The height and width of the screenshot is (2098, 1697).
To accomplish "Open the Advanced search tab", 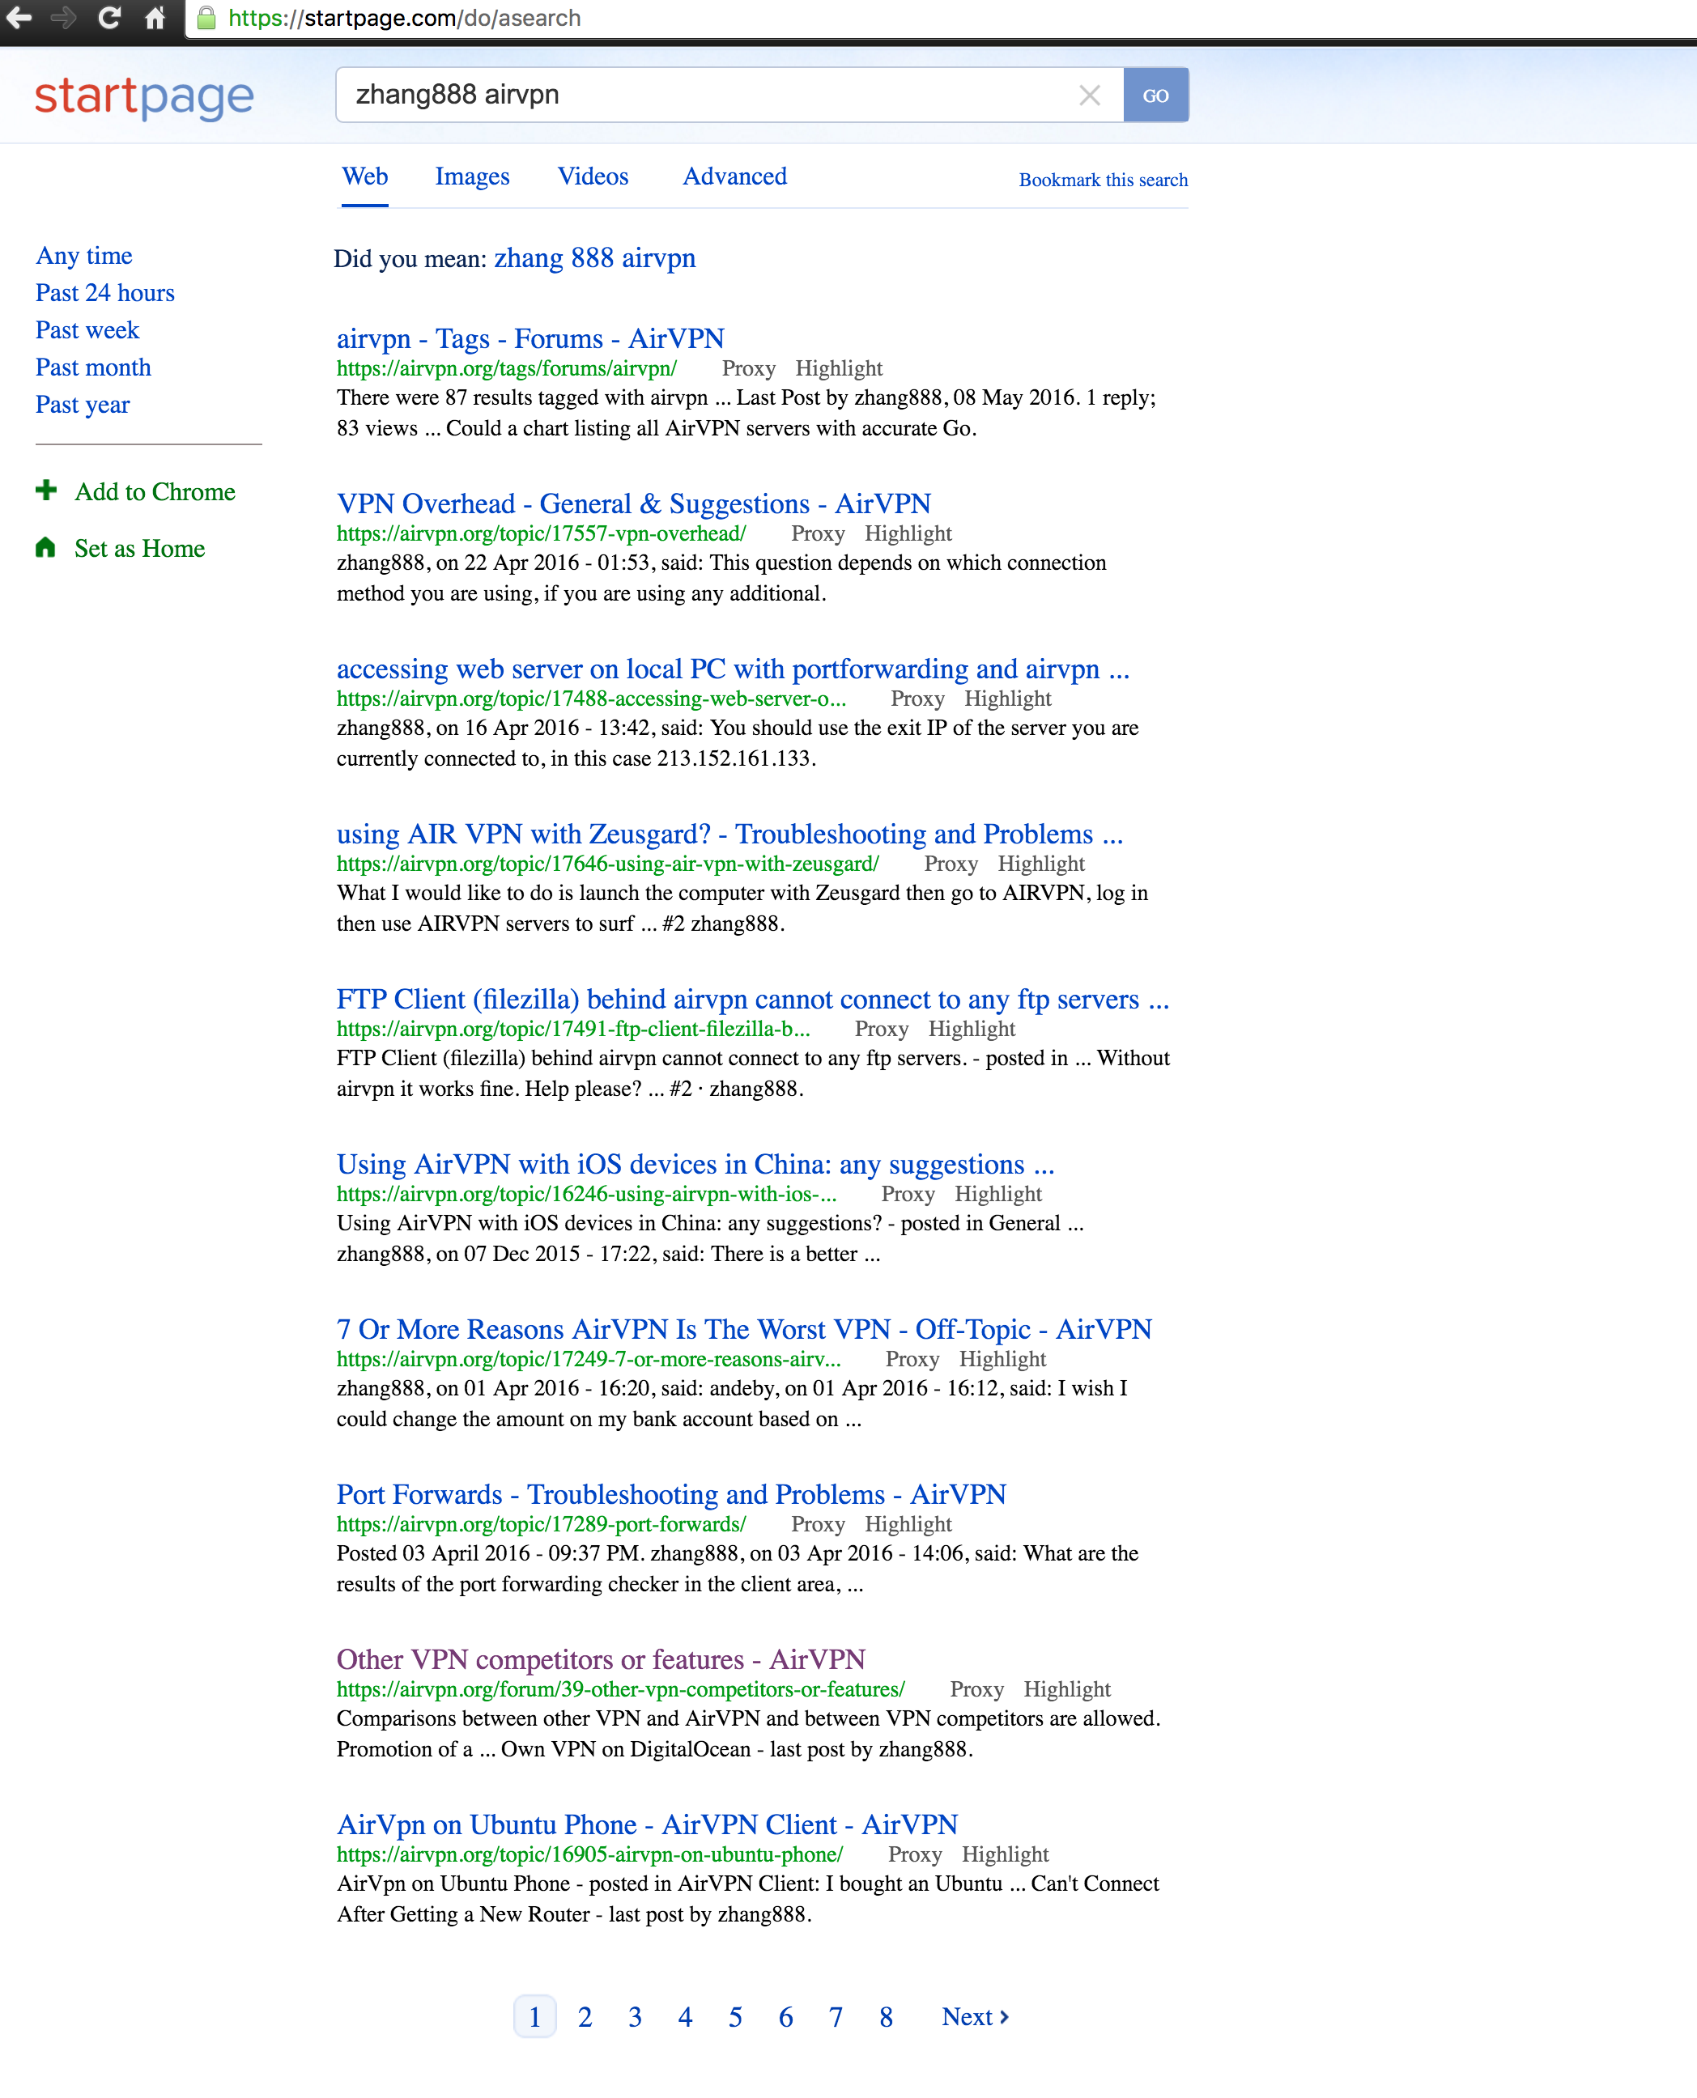I will click(x=734, y=177).
